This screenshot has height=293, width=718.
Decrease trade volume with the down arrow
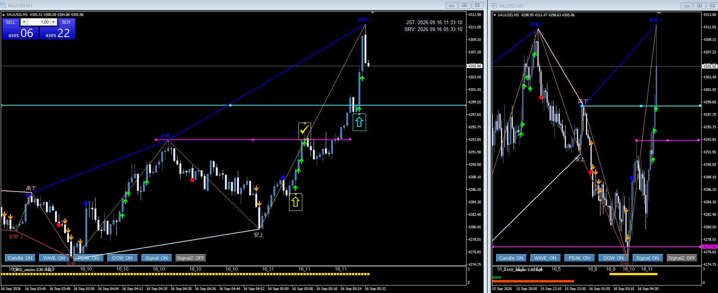pos(24,22)
